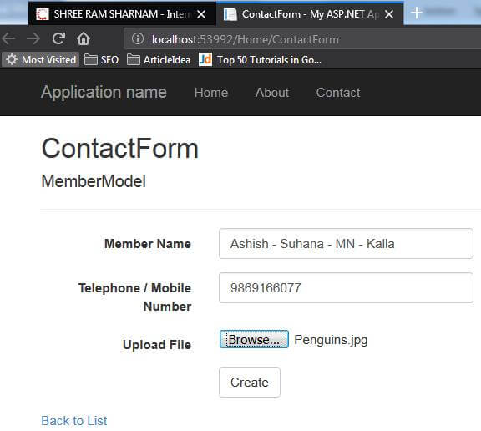Close the ContactForm tab
Image resolution: width=481 pixels, height=431 pixels.
(x=389, y=14)
